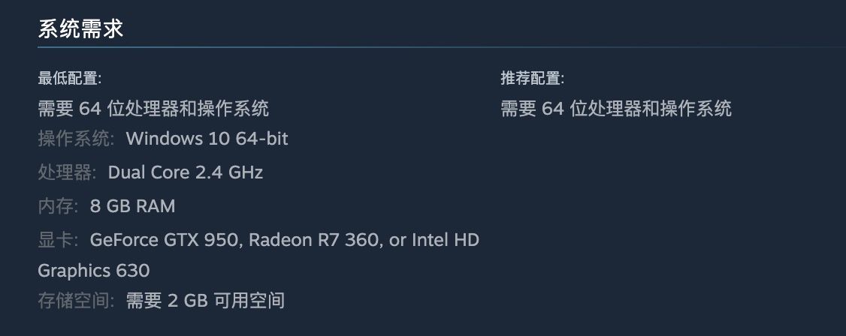Click the 系统需求 section heading
846x336 pixels.
click(80, 28)
